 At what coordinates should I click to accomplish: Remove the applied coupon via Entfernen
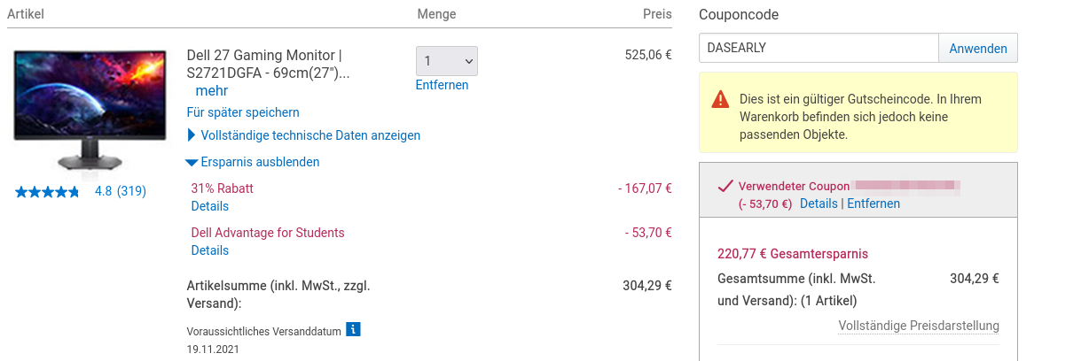(x=874, y=204)
